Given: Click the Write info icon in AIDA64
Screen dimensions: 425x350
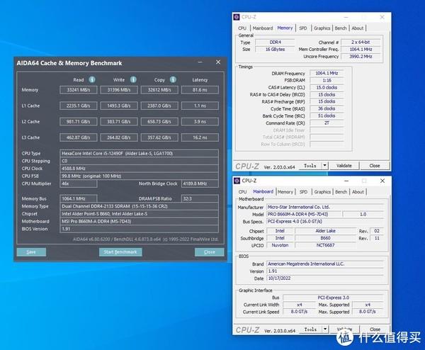Looking at the screenshot, I should point(133,79).
